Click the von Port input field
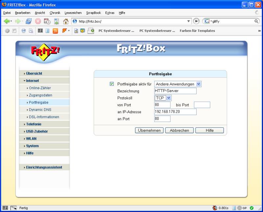Viewport: 263px width, 212px height. [162, 105]
